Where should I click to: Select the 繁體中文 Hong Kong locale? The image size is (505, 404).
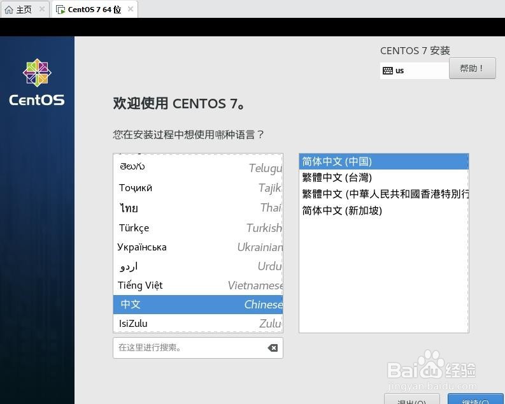click(x=383, y=194)
